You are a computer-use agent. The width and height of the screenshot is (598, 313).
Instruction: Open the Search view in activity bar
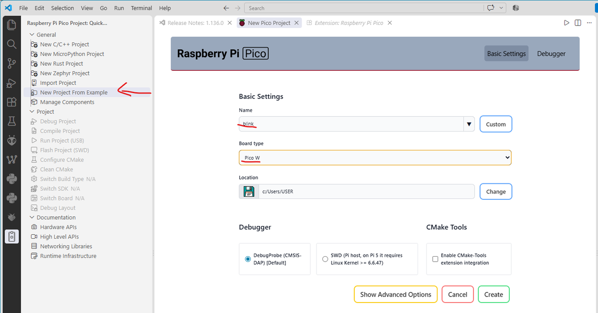click(11, 44)
